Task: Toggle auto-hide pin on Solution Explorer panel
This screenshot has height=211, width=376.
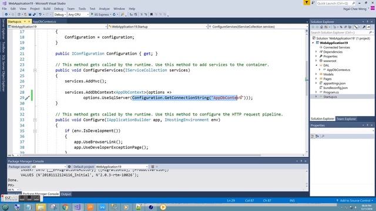Action: pyautogui.click(x=367, y=22)
